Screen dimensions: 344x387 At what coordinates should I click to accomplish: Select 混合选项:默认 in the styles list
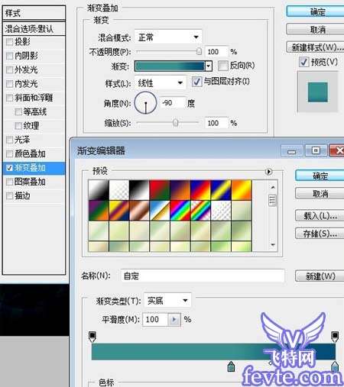pyautogui.click(x=34, y=29)
